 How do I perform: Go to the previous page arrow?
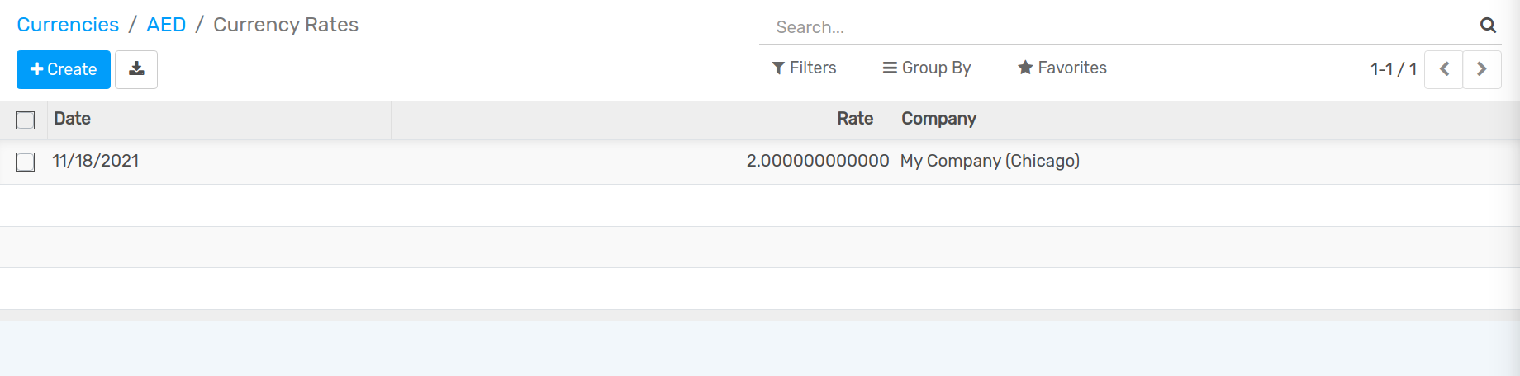click(x=1444, y=69)
